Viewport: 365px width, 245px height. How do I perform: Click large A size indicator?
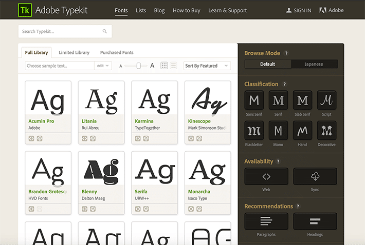(x=152, y=66)
